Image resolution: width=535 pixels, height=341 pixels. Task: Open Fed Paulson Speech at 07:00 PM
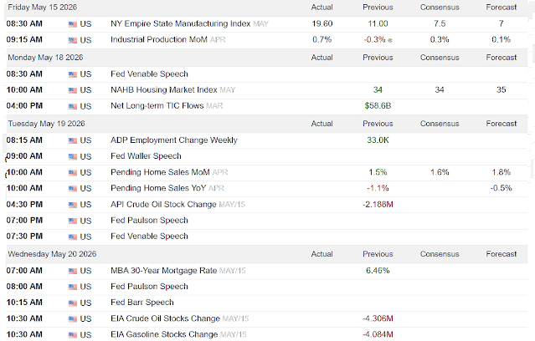click(x=149, y=220)
